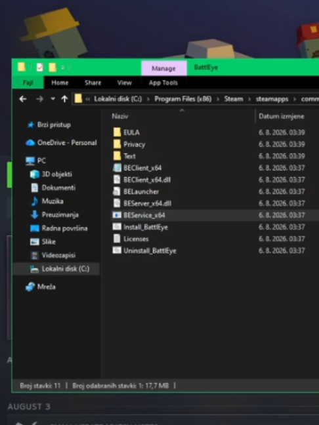The height and width of the screenshot is (425, 319).
Task: Click the Videozapisi film icon
Action: (35, 255)
